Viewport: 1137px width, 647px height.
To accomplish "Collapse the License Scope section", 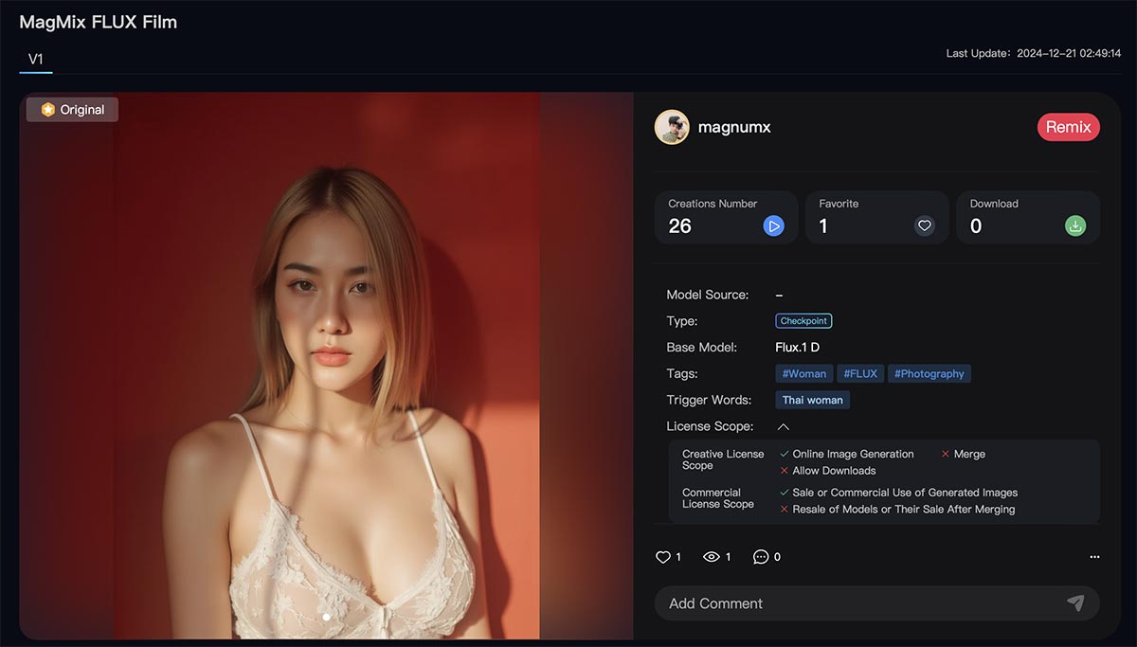I will (784, 427).
